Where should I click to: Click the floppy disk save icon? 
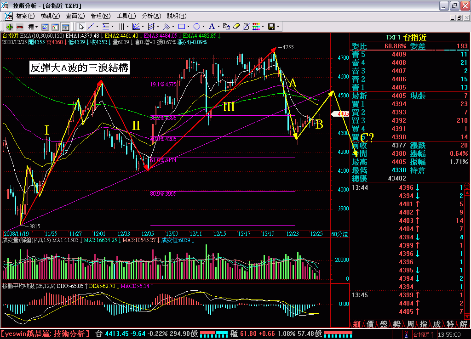tap(271, 27)
